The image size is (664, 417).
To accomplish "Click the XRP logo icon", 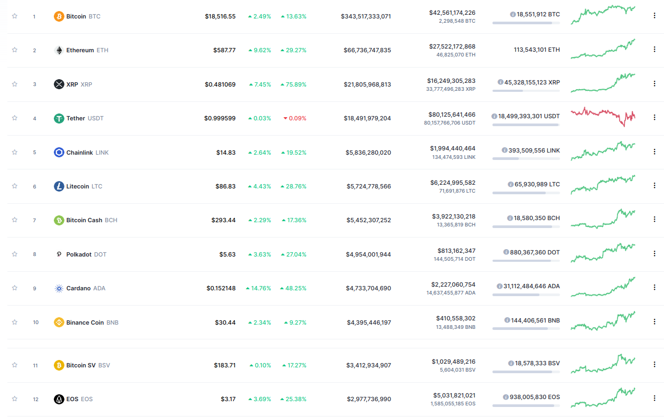I will pos(59,84).
